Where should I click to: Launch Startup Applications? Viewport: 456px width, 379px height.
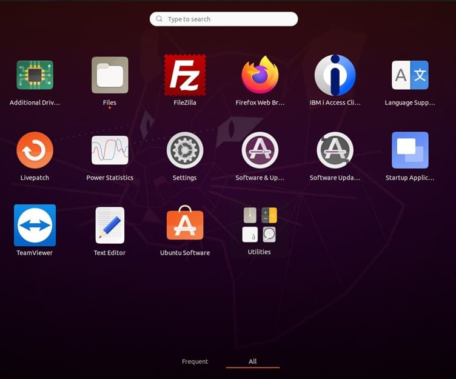click(x=410, y=150)
